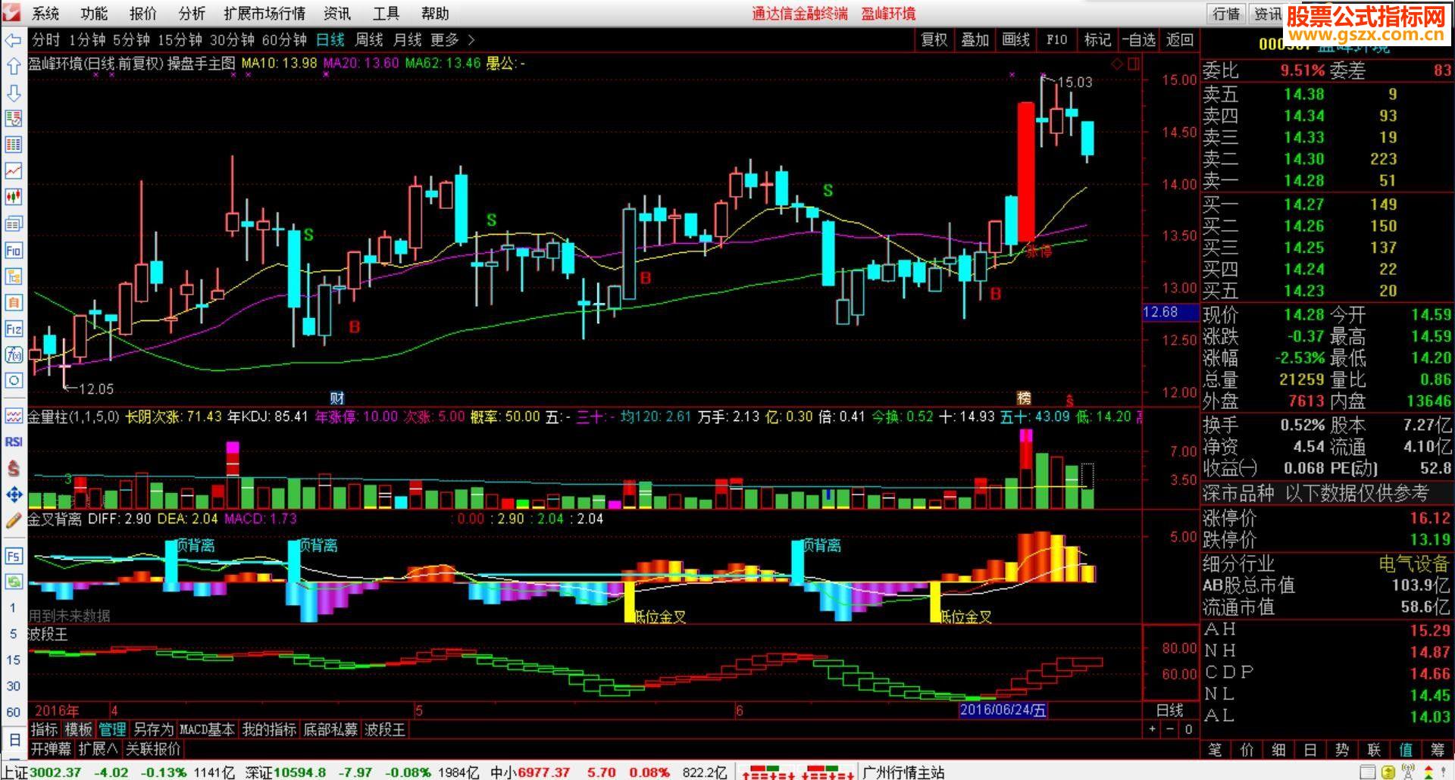Select the 管理 tab below chart

[112, 730]
